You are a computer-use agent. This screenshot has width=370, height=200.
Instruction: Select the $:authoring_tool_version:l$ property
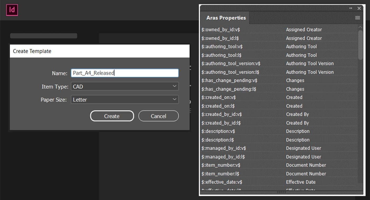279,72
